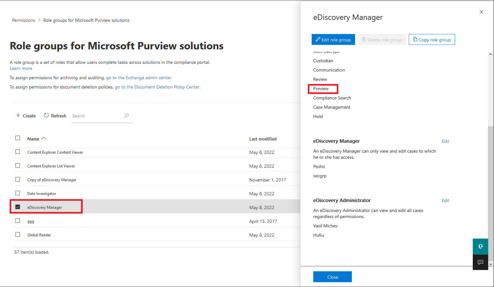
Task: Click the Custodian role entry
Action: click(323, 61)
